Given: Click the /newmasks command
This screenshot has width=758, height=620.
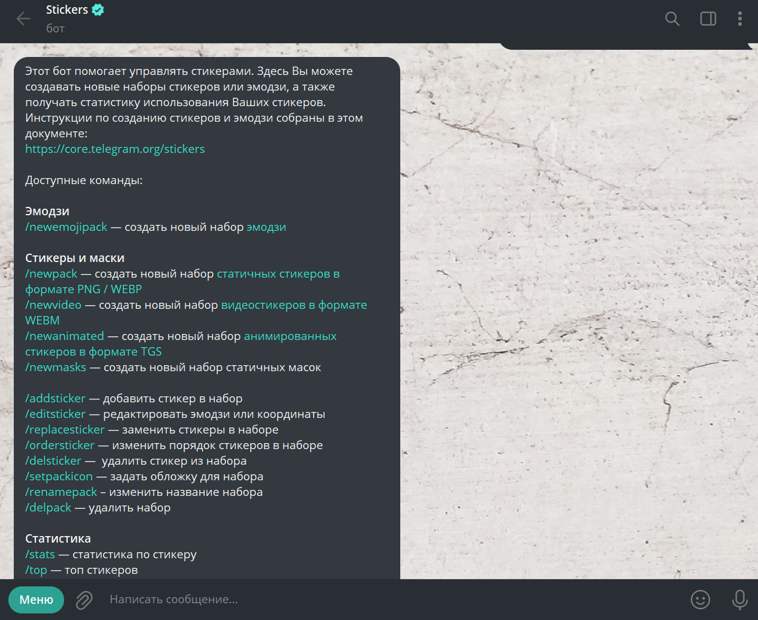Looking at the screenshot, I should (56, 367).
